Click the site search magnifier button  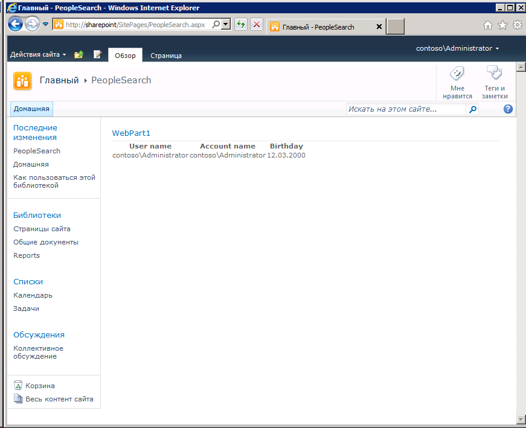tap(472, 109)
